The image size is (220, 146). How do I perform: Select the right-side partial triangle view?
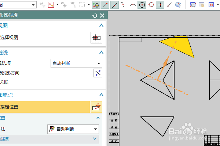(x=214, y=80)
